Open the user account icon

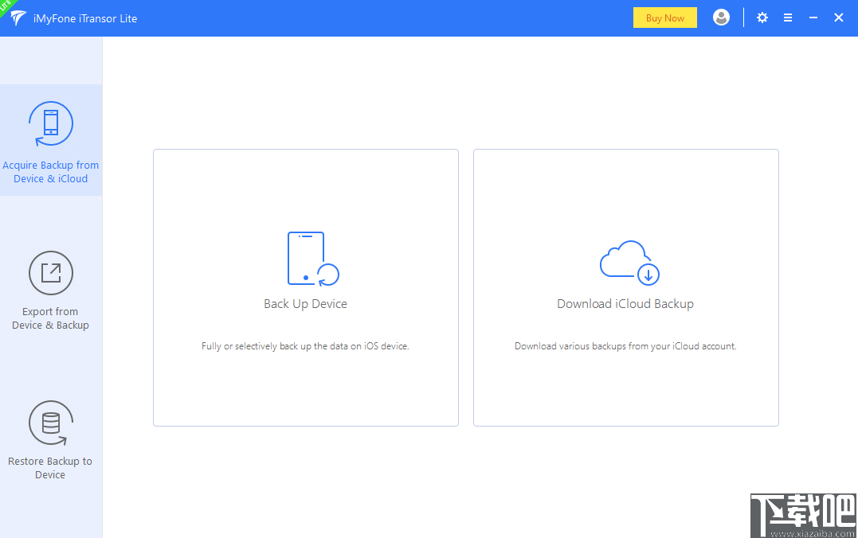[x=721, y=17]
